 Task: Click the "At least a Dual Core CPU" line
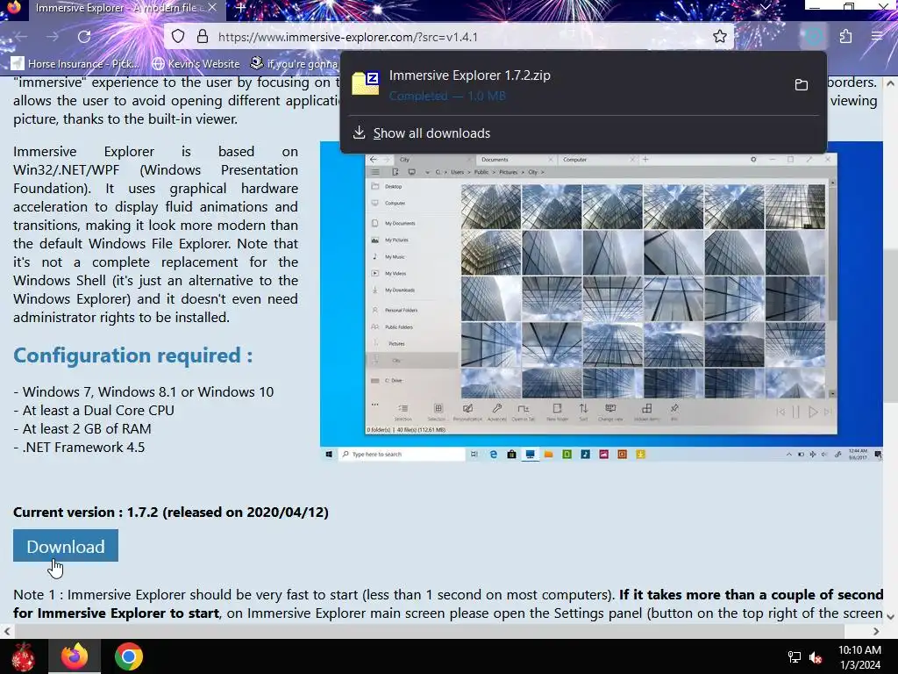94,411
